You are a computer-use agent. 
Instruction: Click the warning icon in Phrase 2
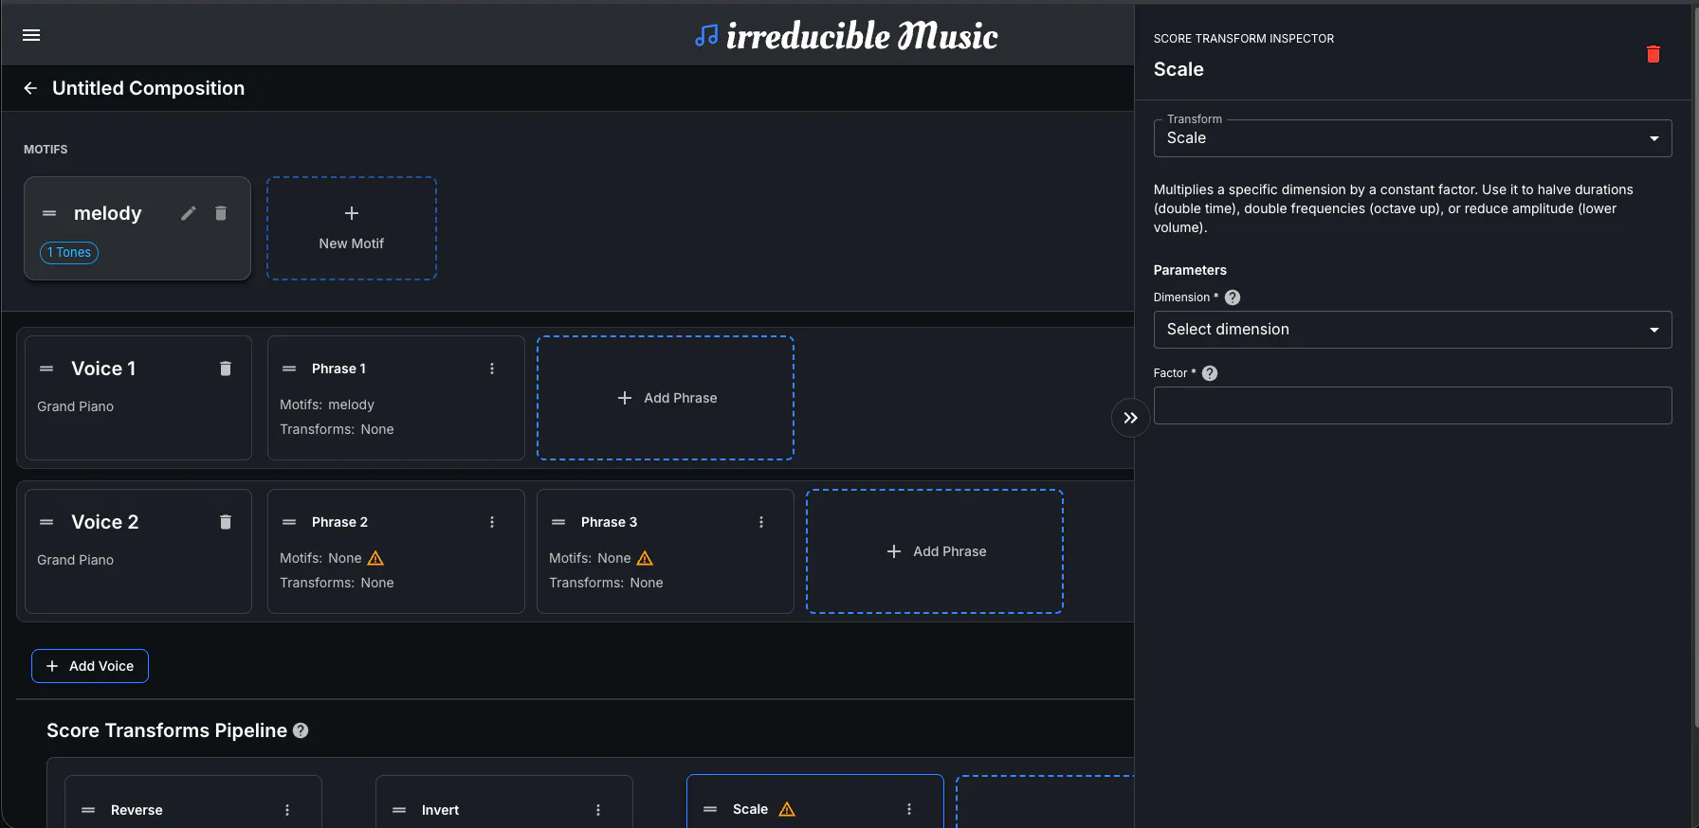[375, 558]
